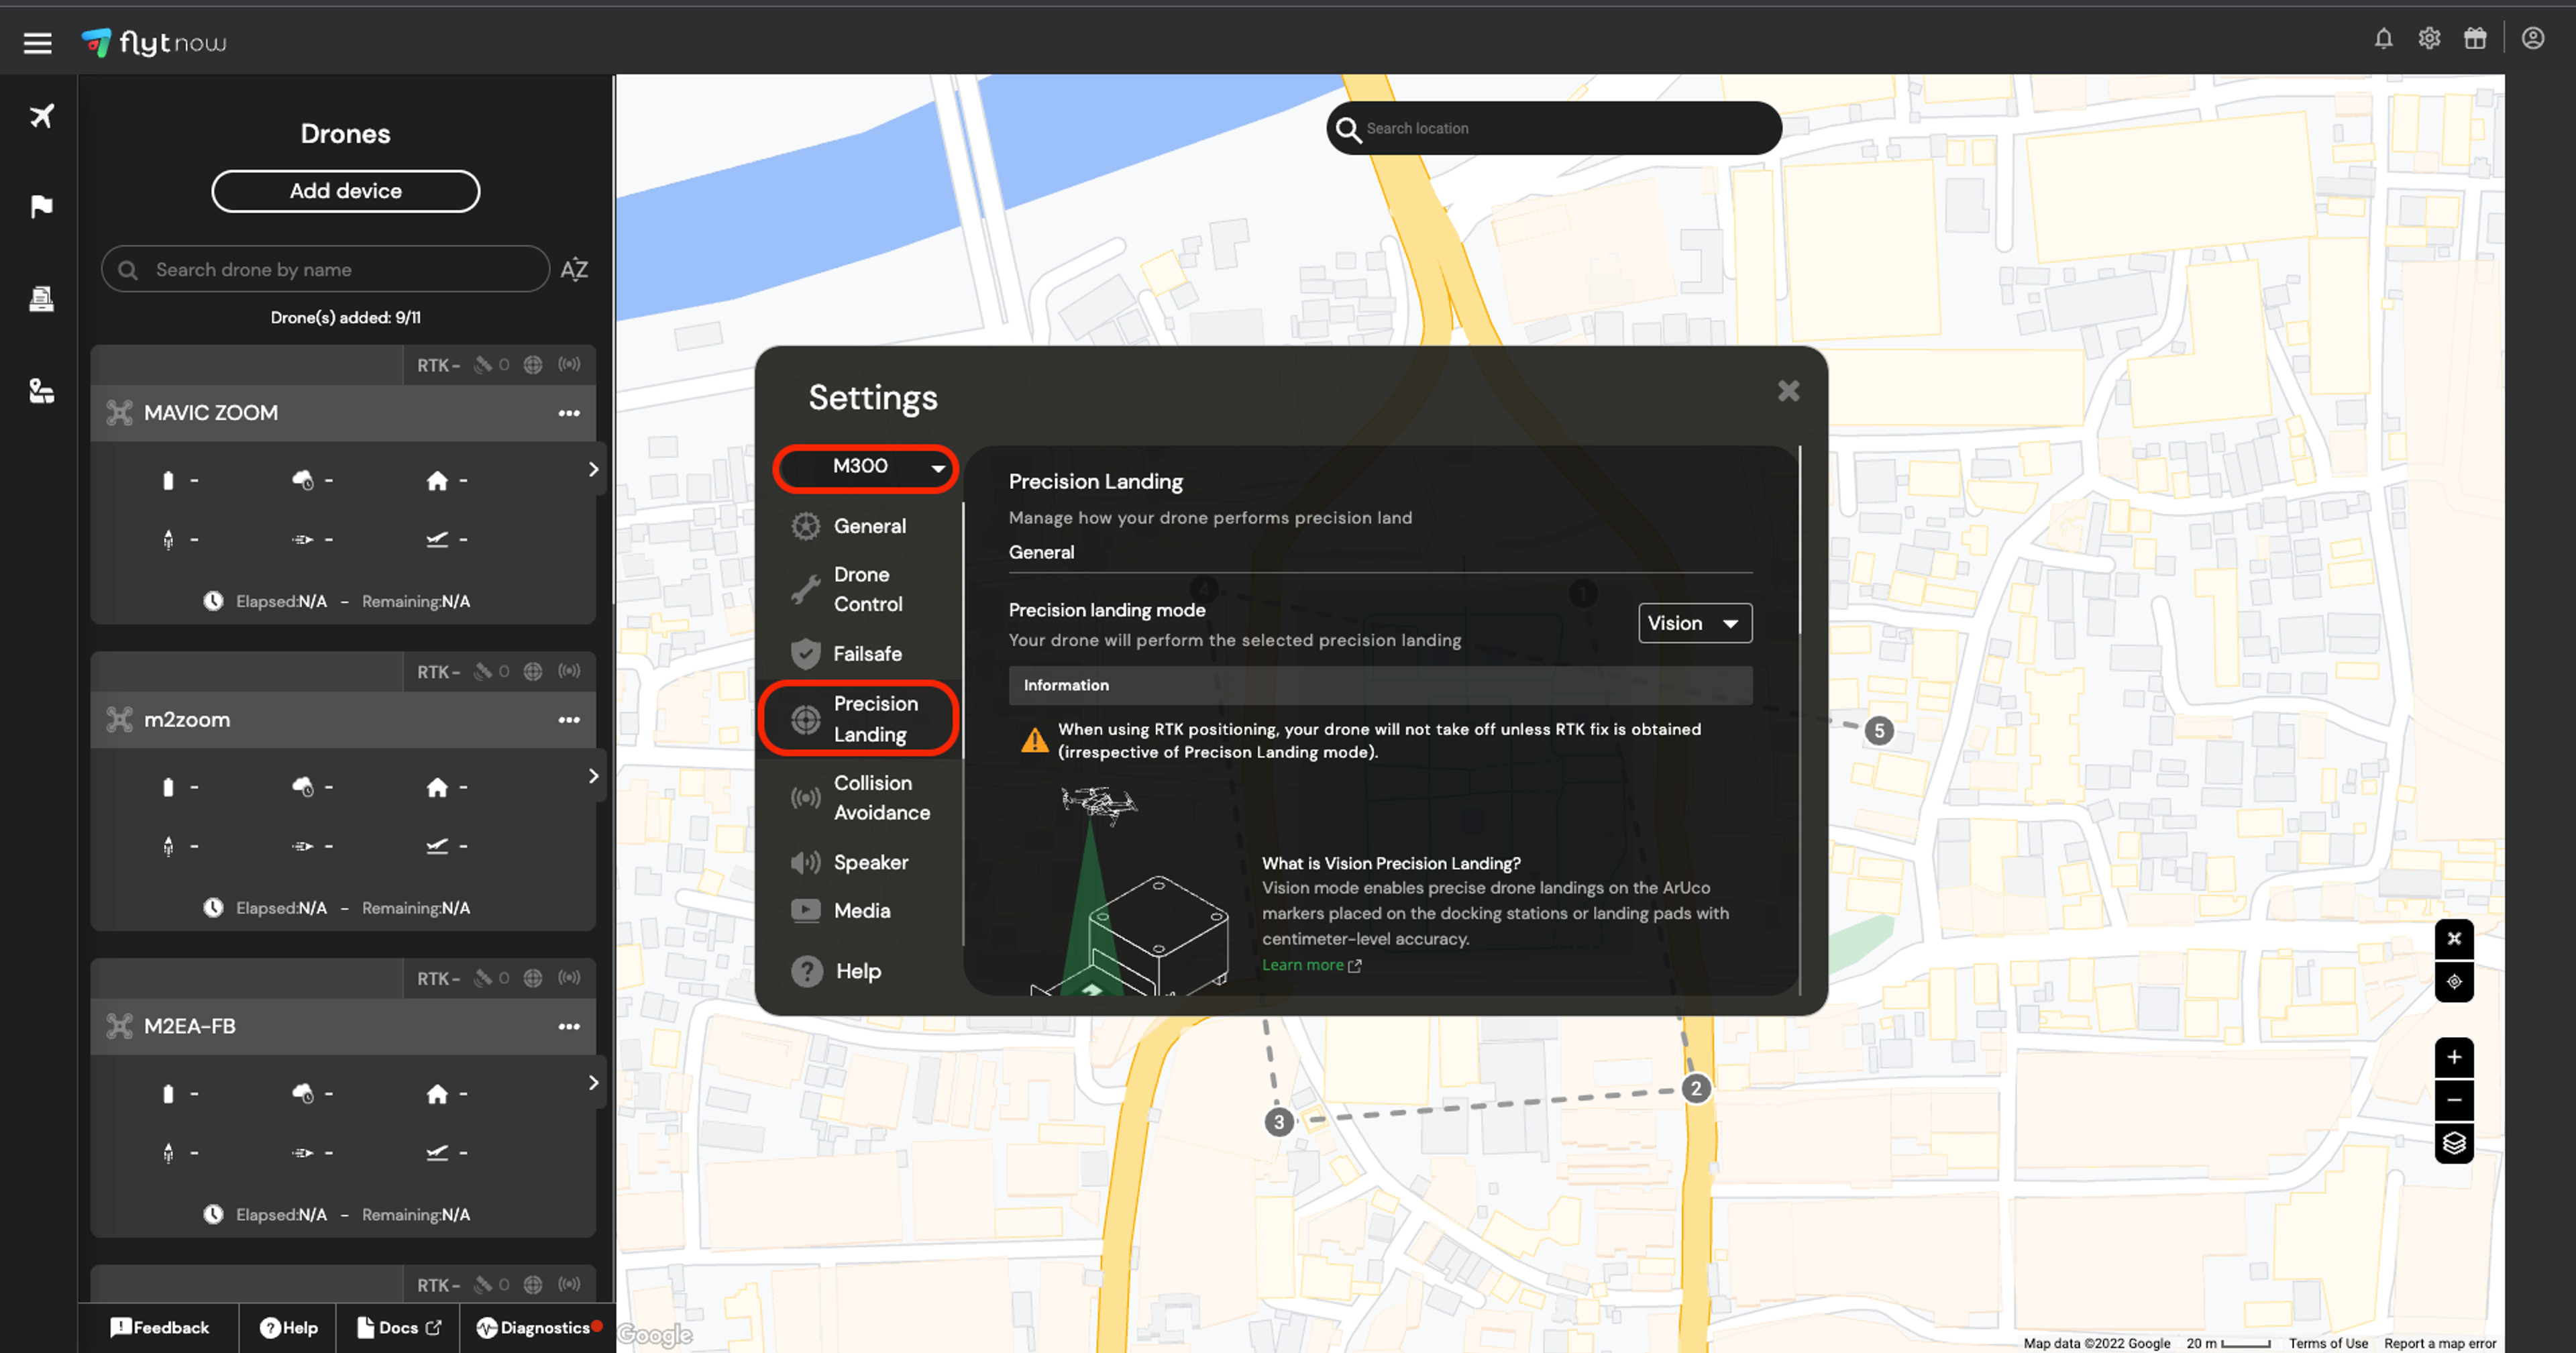This screenshot has width=2576, height=1353.
Task: Open the operators section in sidebar
Action: pos(41,390)
